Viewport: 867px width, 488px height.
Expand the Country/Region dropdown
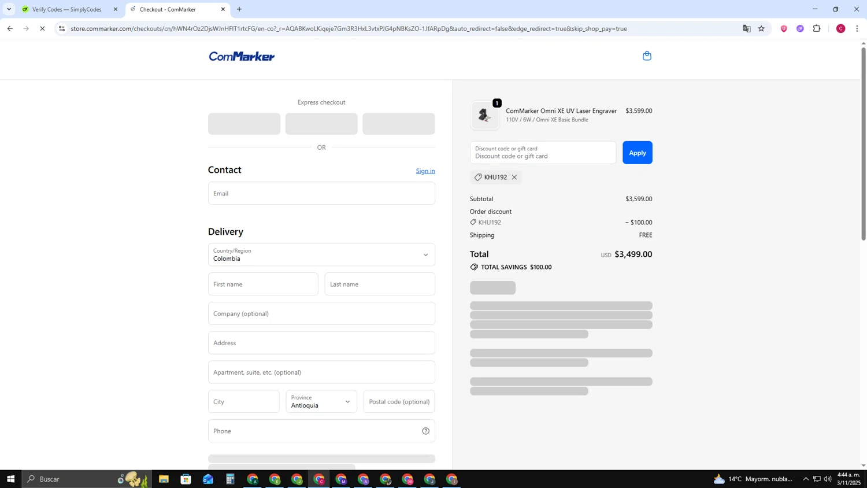pyautogui.click(x=321, y=254)
